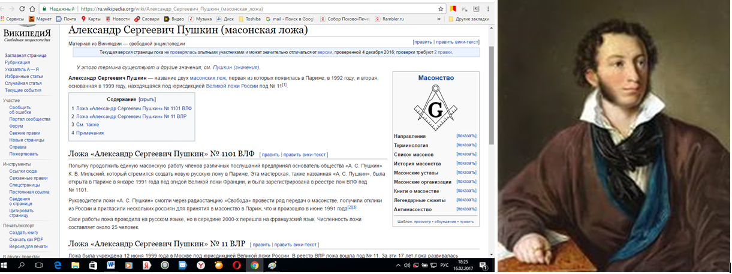
Task: Open the Сервисы apps shortcut
Action: (12, 19)
